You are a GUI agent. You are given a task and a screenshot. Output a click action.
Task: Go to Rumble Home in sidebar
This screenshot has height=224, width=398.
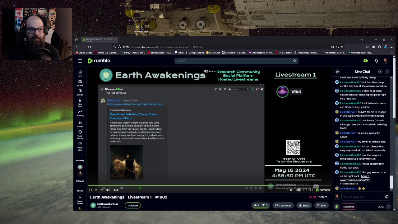(80, 73)
